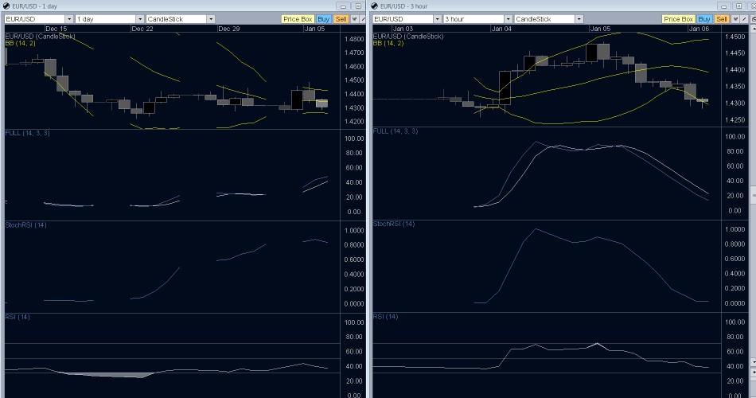Click Price Box button in 3 hour window
The height and width of the screenshot is (398, 756).
click(678, 19)
